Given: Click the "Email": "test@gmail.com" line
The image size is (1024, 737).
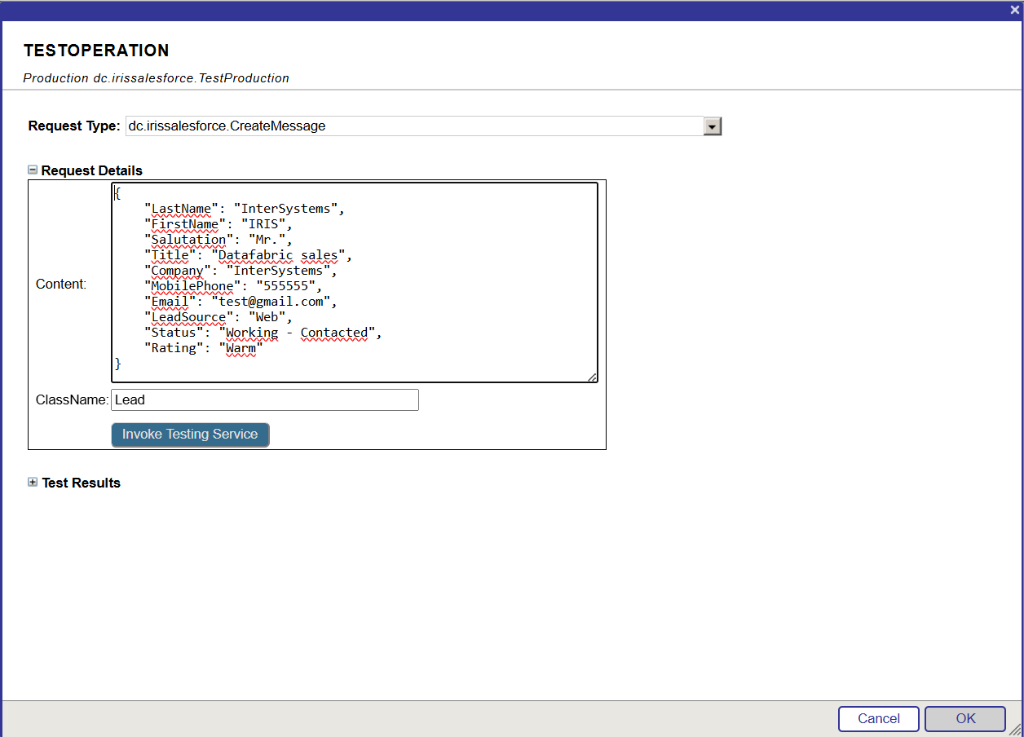Looking at the screenshot, I should click(241, 302).
